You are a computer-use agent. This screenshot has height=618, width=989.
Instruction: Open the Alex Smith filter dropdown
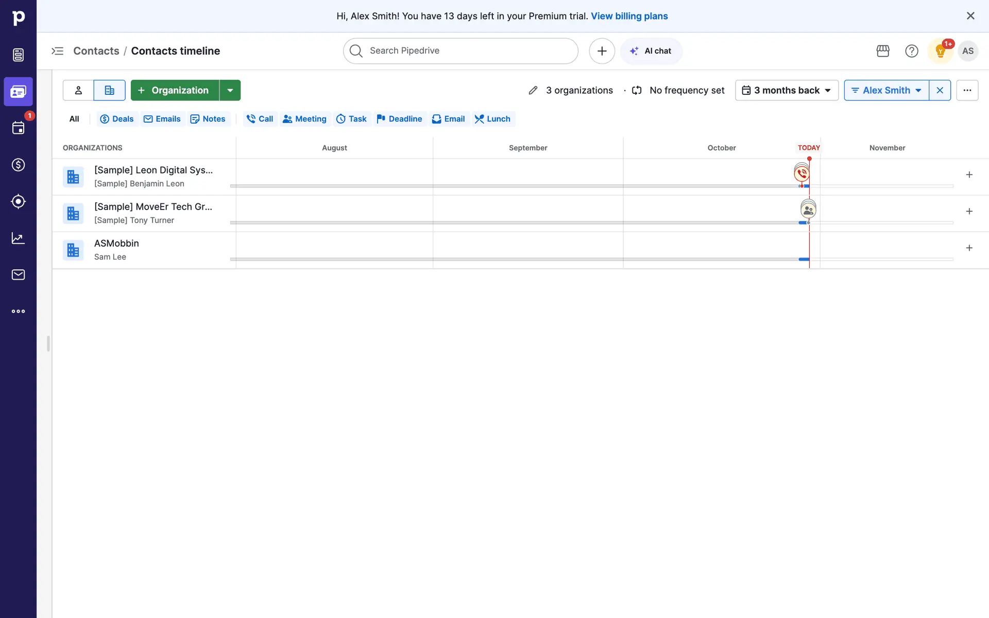click(x=886, y=90)
